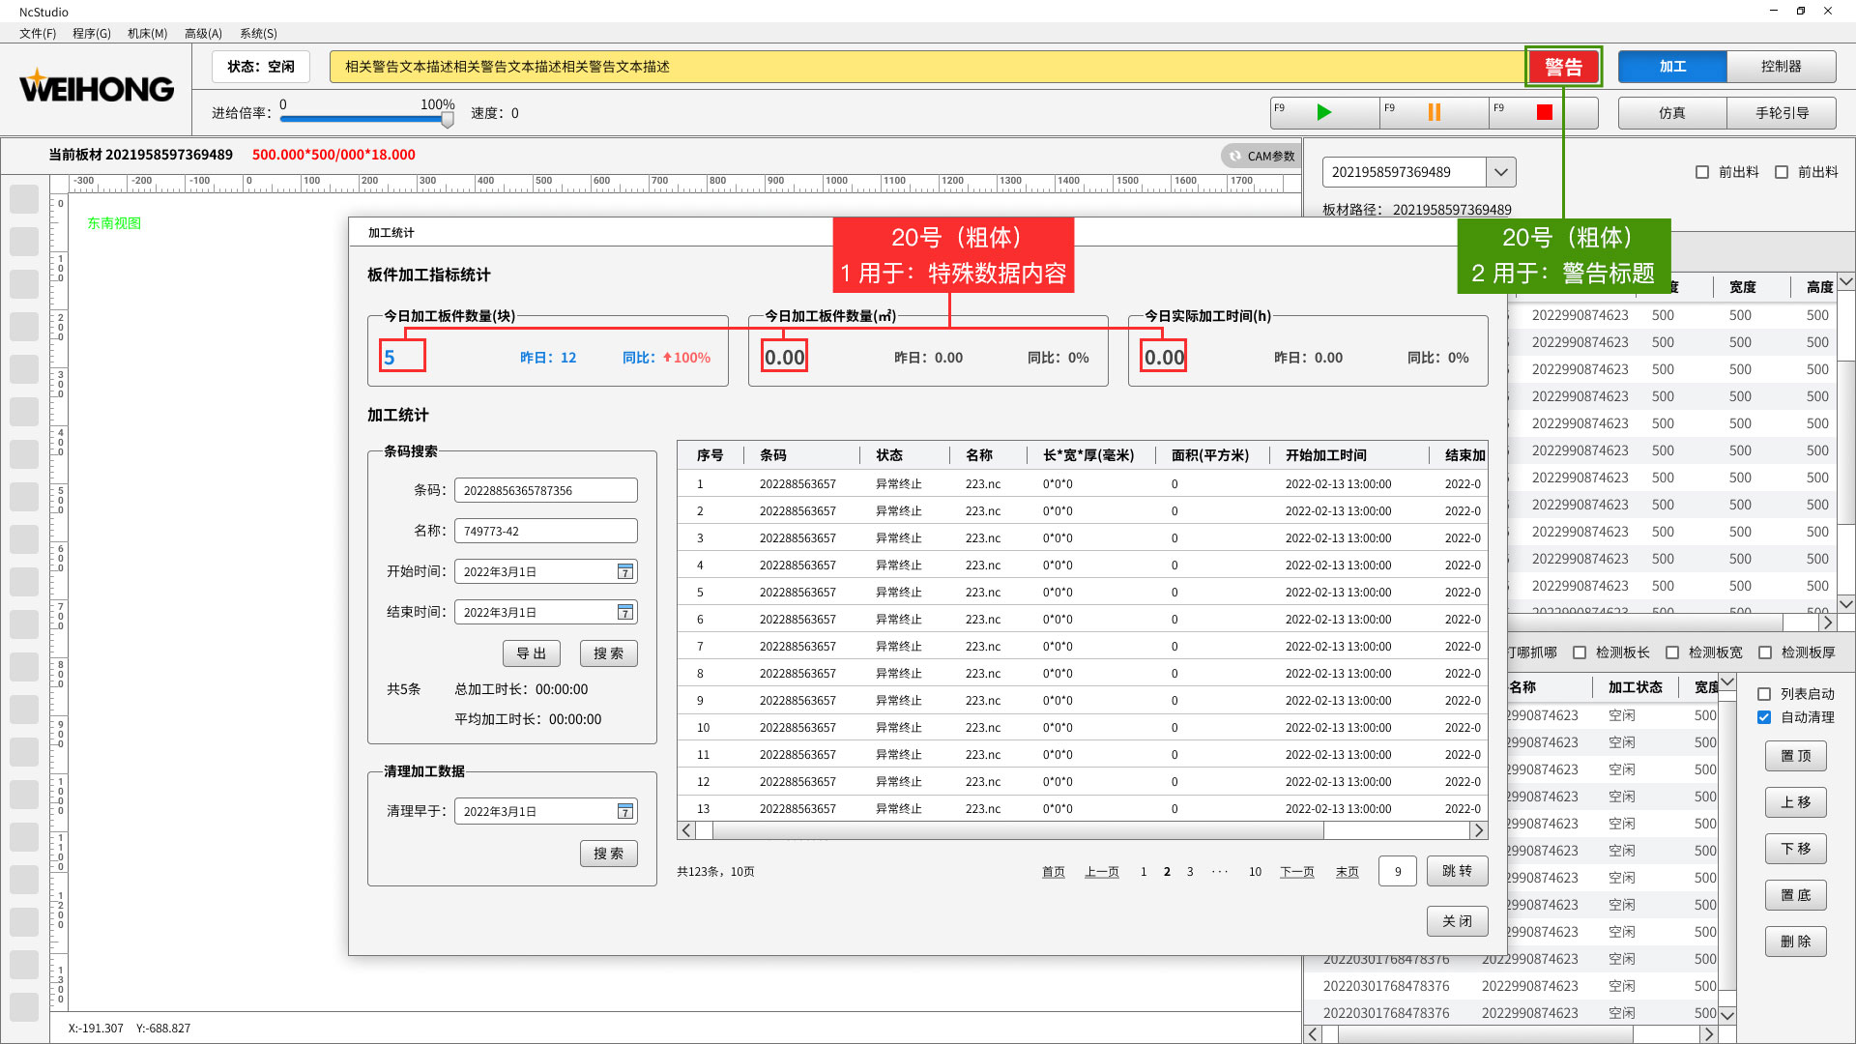Viewport: 1856px width, 1044px height.
Task: Select page 10 in the pagination
Action: (1255, 872)
